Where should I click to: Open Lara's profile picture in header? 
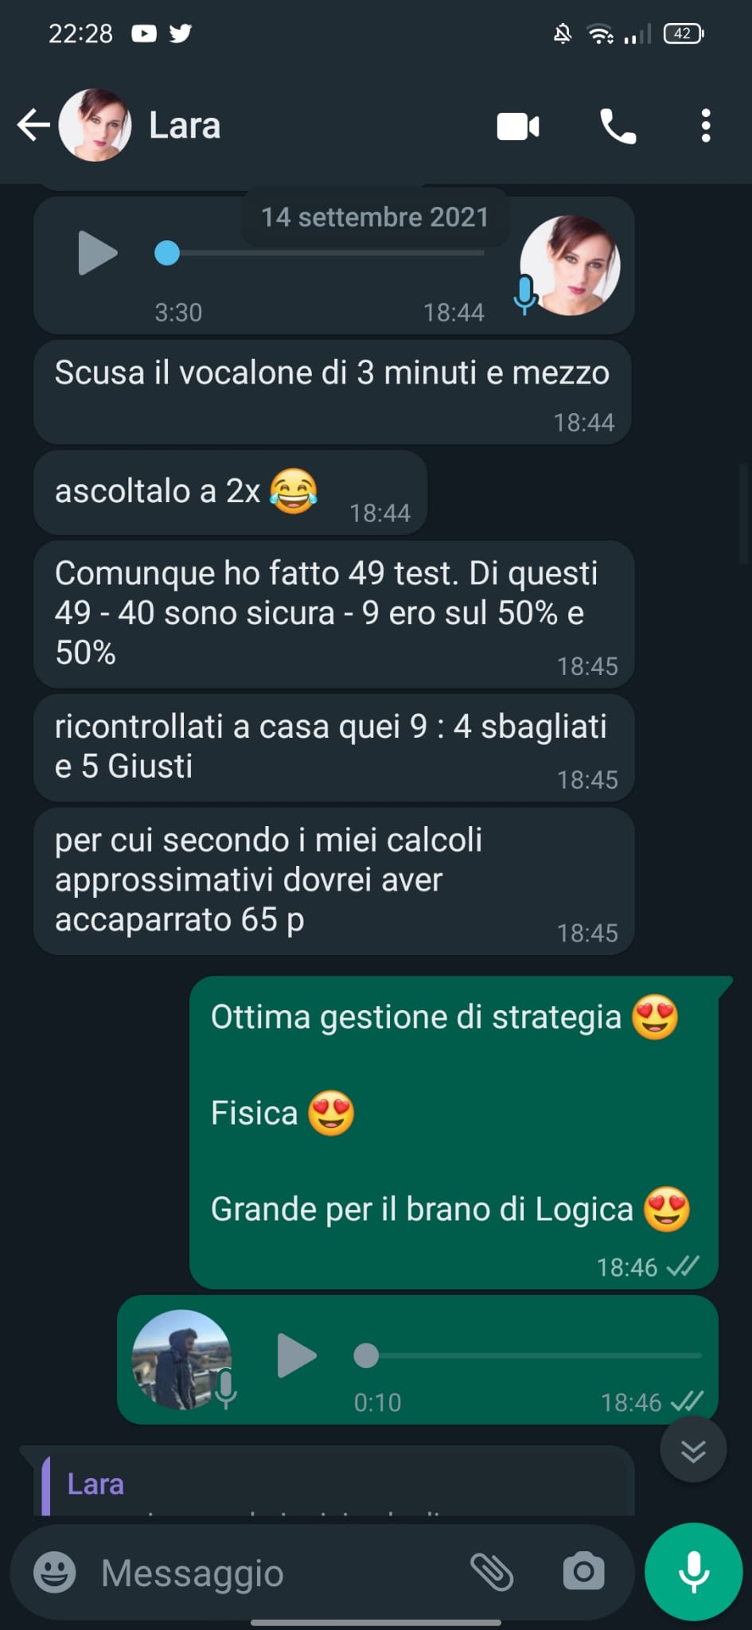tap(95, 125)
